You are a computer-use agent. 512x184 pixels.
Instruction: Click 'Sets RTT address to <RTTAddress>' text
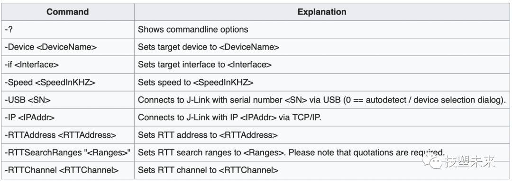pyautogui.click(x=208, y=135)
